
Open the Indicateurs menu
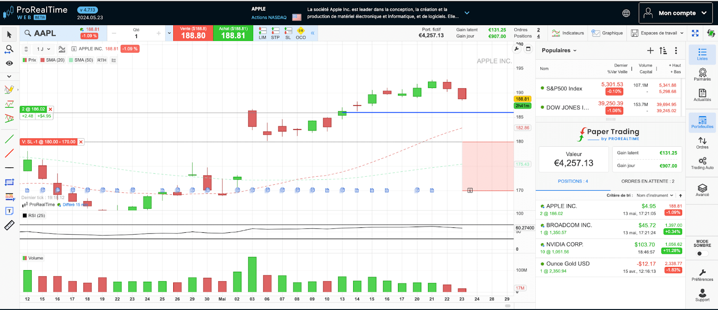[x=568, y=33]
